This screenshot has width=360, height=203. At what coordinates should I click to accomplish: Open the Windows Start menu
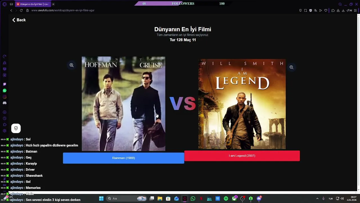pos(101,198)
